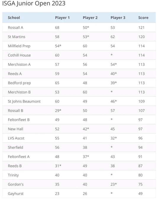Click Sherfield school cell
157x201 pixels.
15,147
